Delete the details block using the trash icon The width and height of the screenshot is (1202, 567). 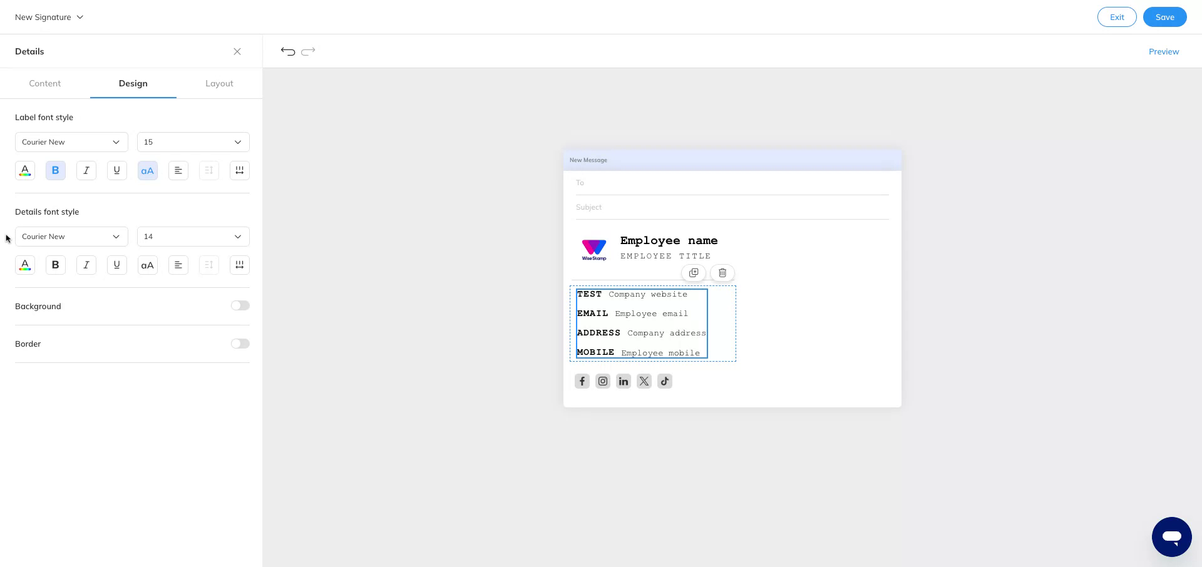pyautogui.click(x=722, y=273)
